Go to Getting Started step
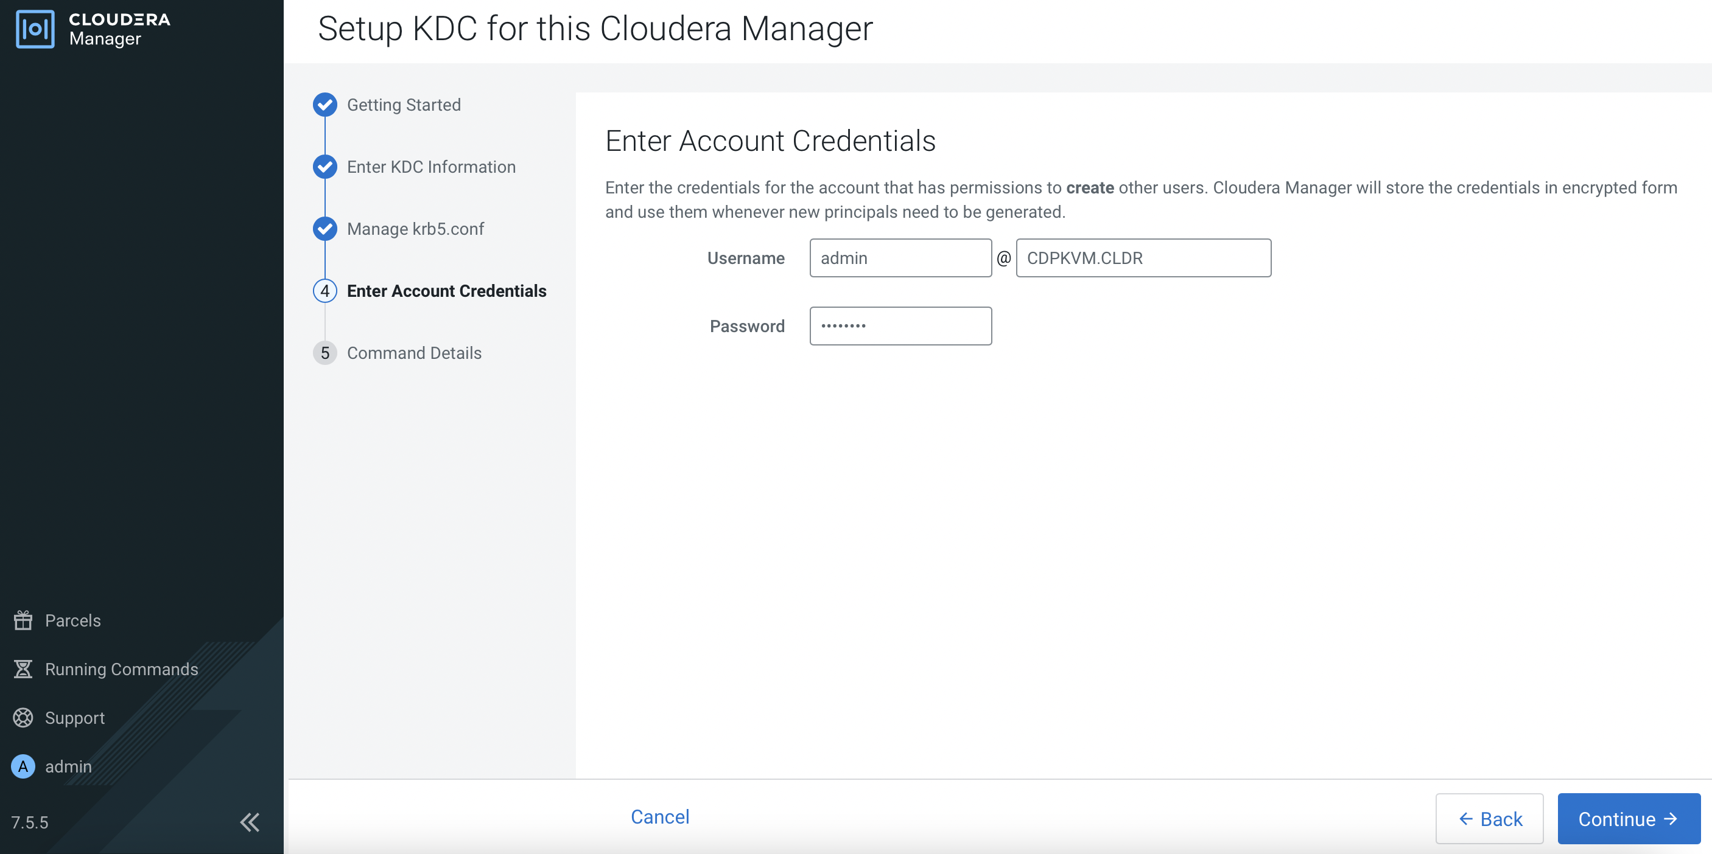This screenshot has width=1712, height=854. [404, 105]
